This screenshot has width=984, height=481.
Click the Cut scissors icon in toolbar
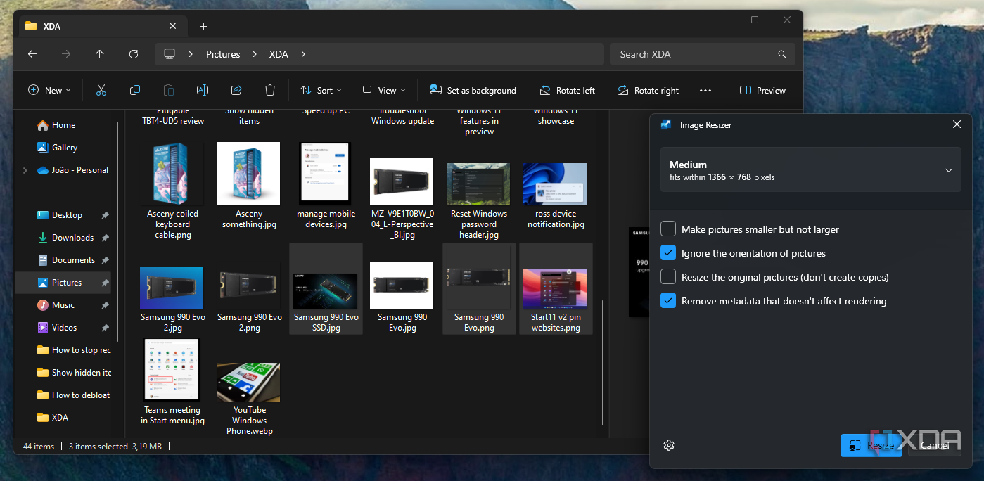click(x=101, y=90)
